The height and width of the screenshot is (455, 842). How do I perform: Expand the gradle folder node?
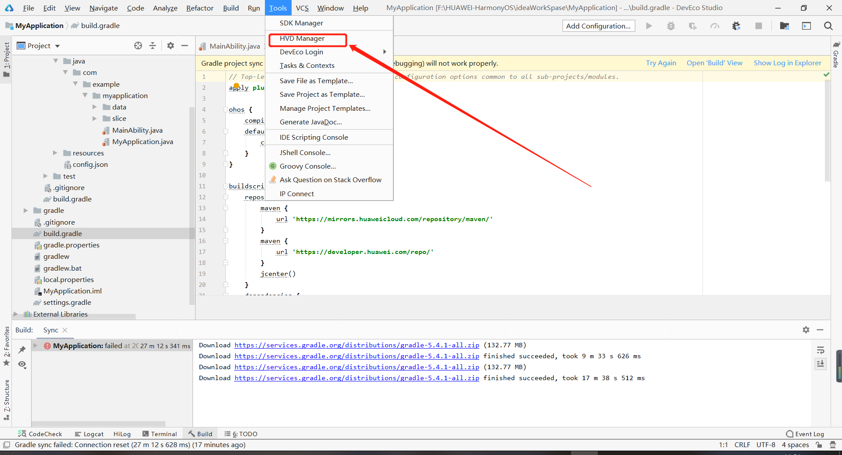26,211
